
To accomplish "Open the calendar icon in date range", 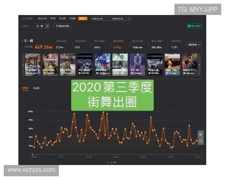I will pos(129,19).
